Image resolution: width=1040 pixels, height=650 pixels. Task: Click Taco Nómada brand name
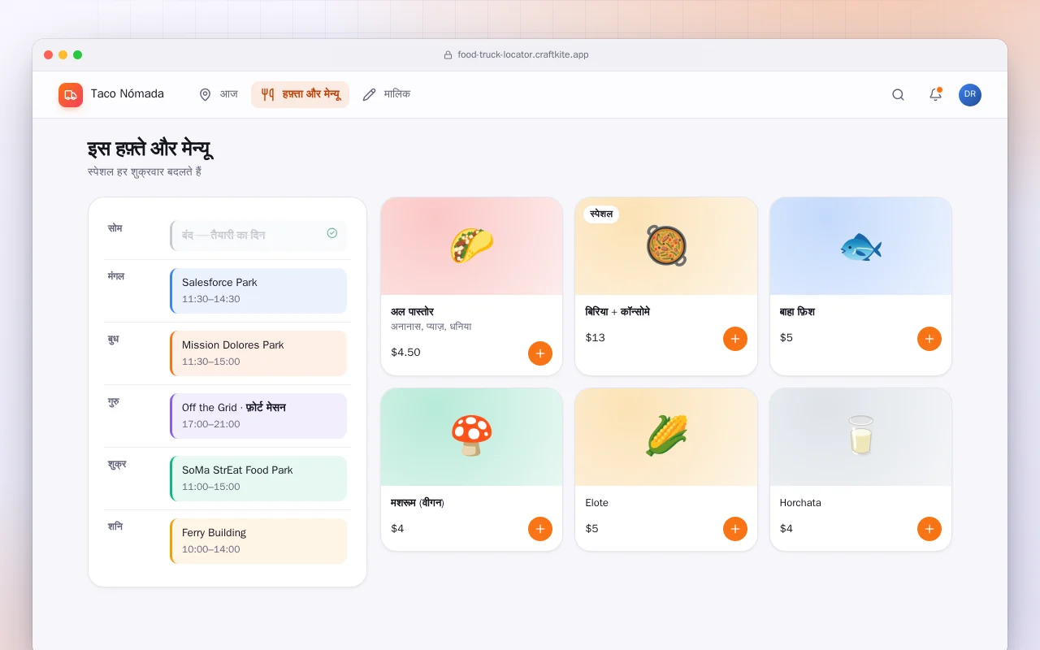pyautogui.click(x=128, y=94)
